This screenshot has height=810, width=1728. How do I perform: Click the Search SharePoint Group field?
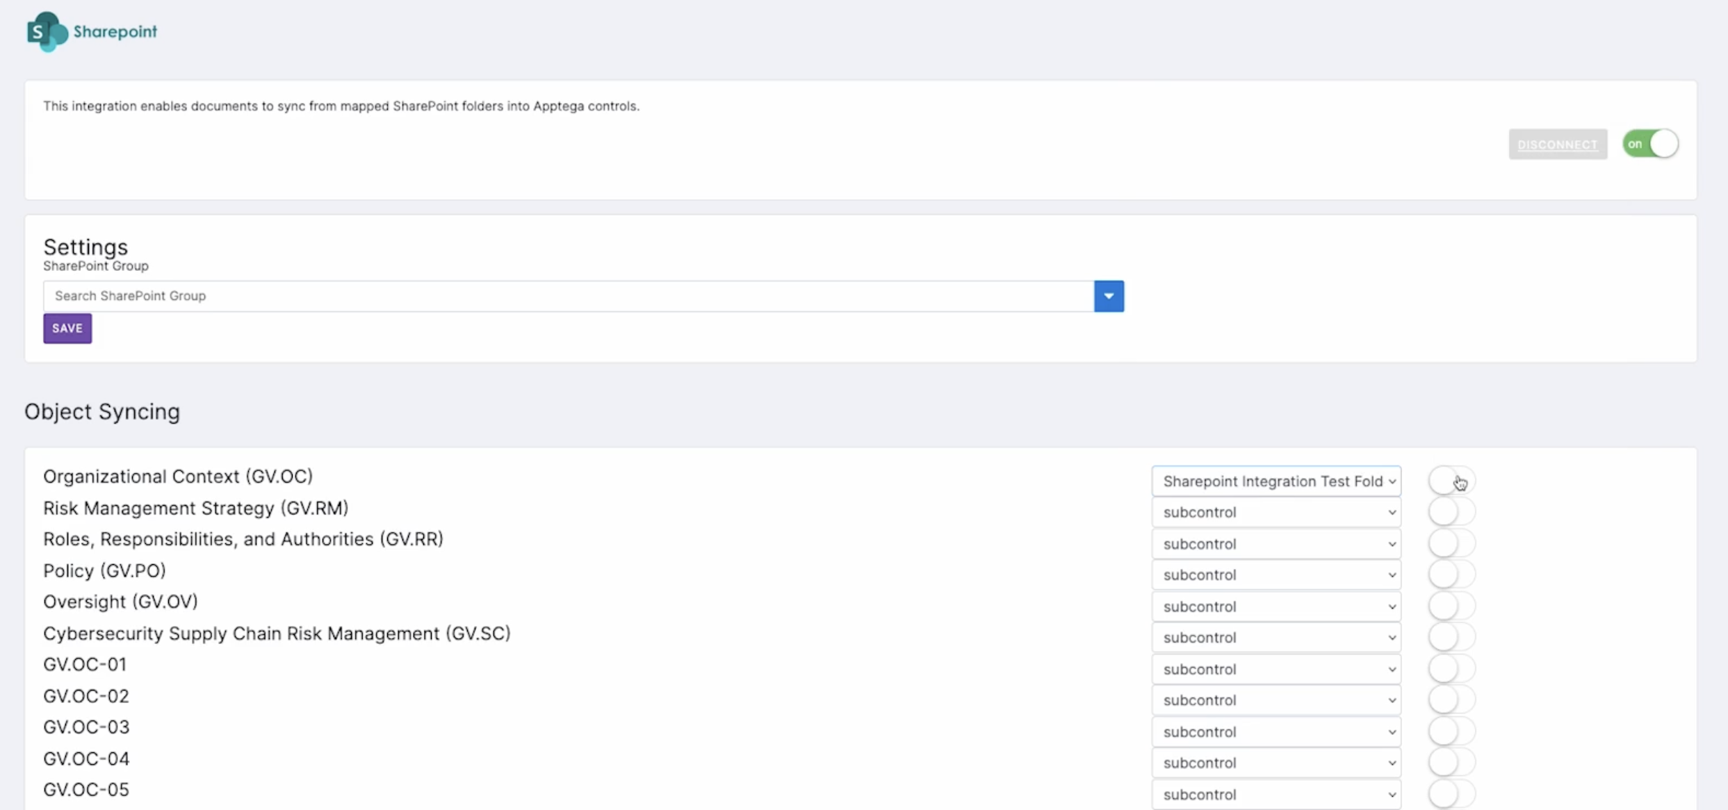[567, 296]
